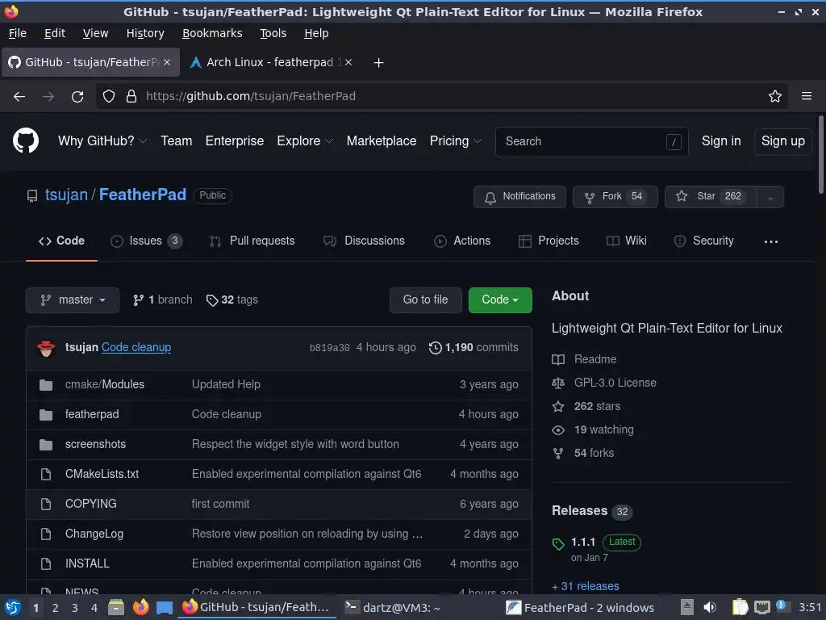Open the 32 tags link
The height and width of the screenshot is (620, 826).
pyautogui.click(x=232, y=300)
